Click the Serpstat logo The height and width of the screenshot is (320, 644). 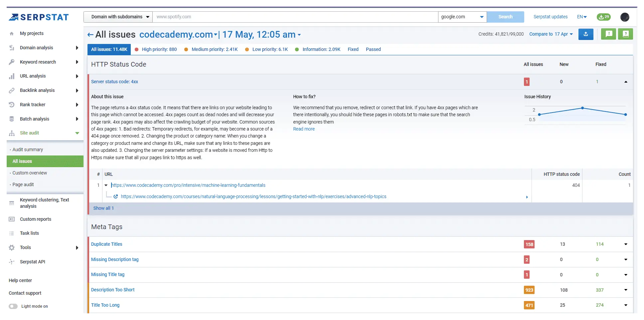38,17
